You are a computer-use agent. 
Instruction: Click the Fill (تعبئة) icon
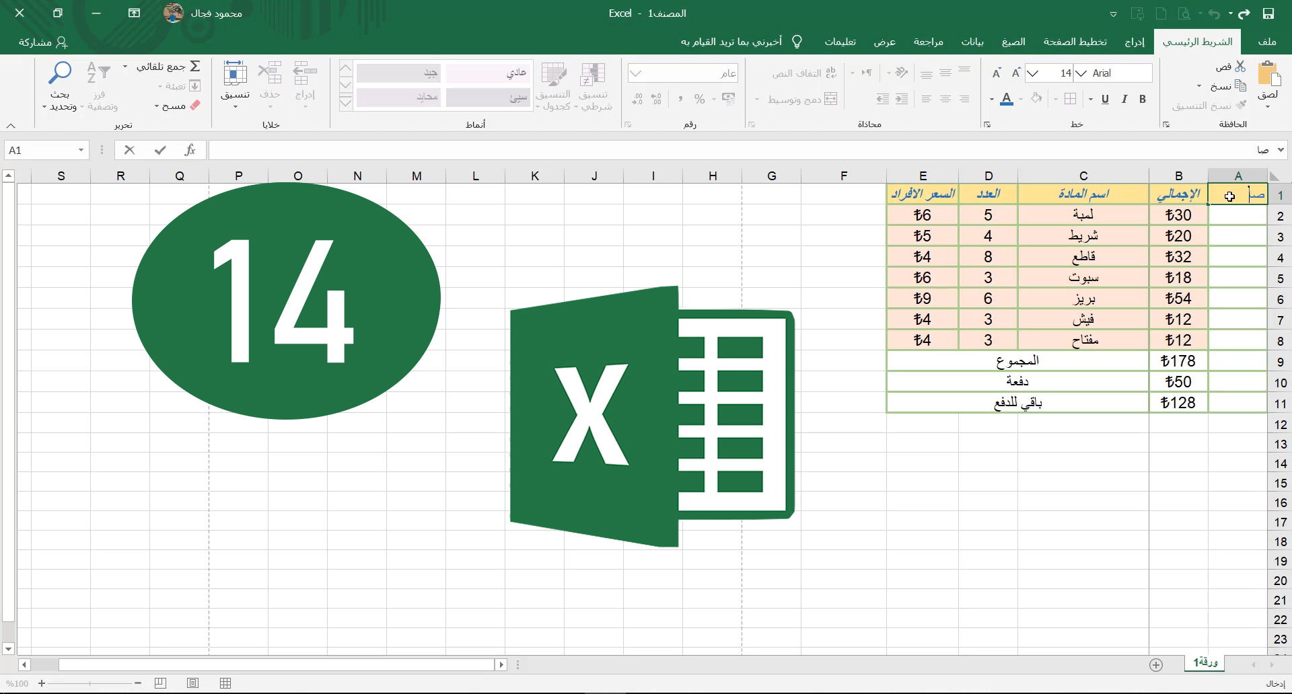tap(195, 85)
